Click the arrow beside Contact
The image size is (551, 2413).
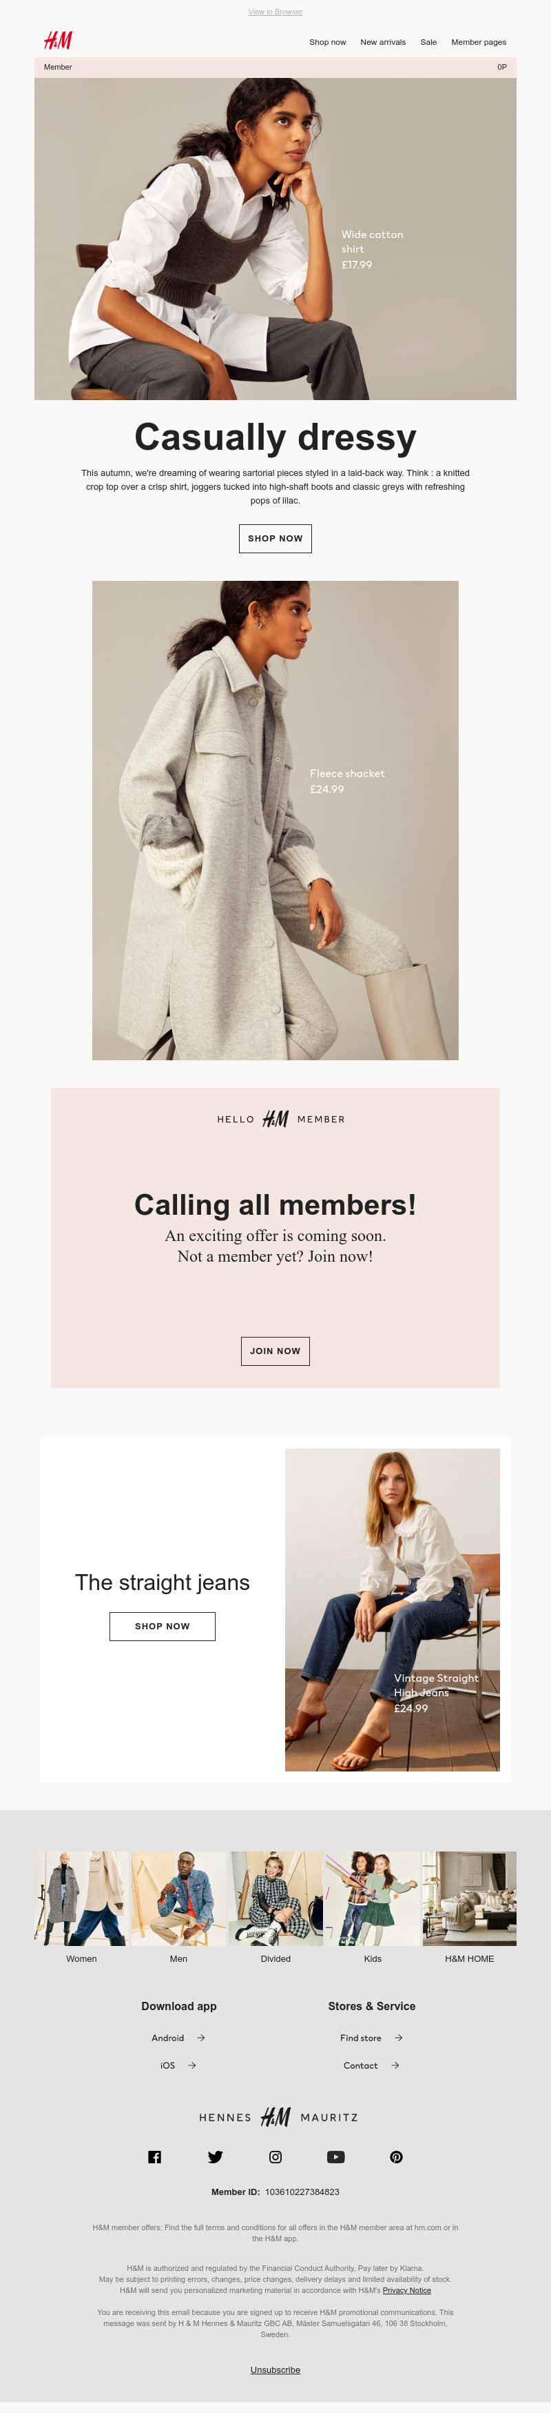pyautogui.click(x=395, y=2065)
